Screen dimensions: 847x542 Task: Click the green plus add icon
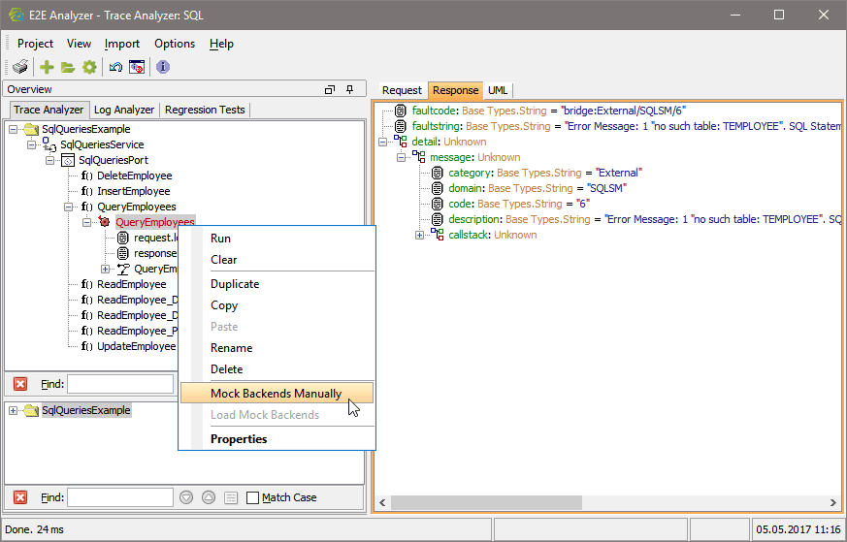pos(47,67)
